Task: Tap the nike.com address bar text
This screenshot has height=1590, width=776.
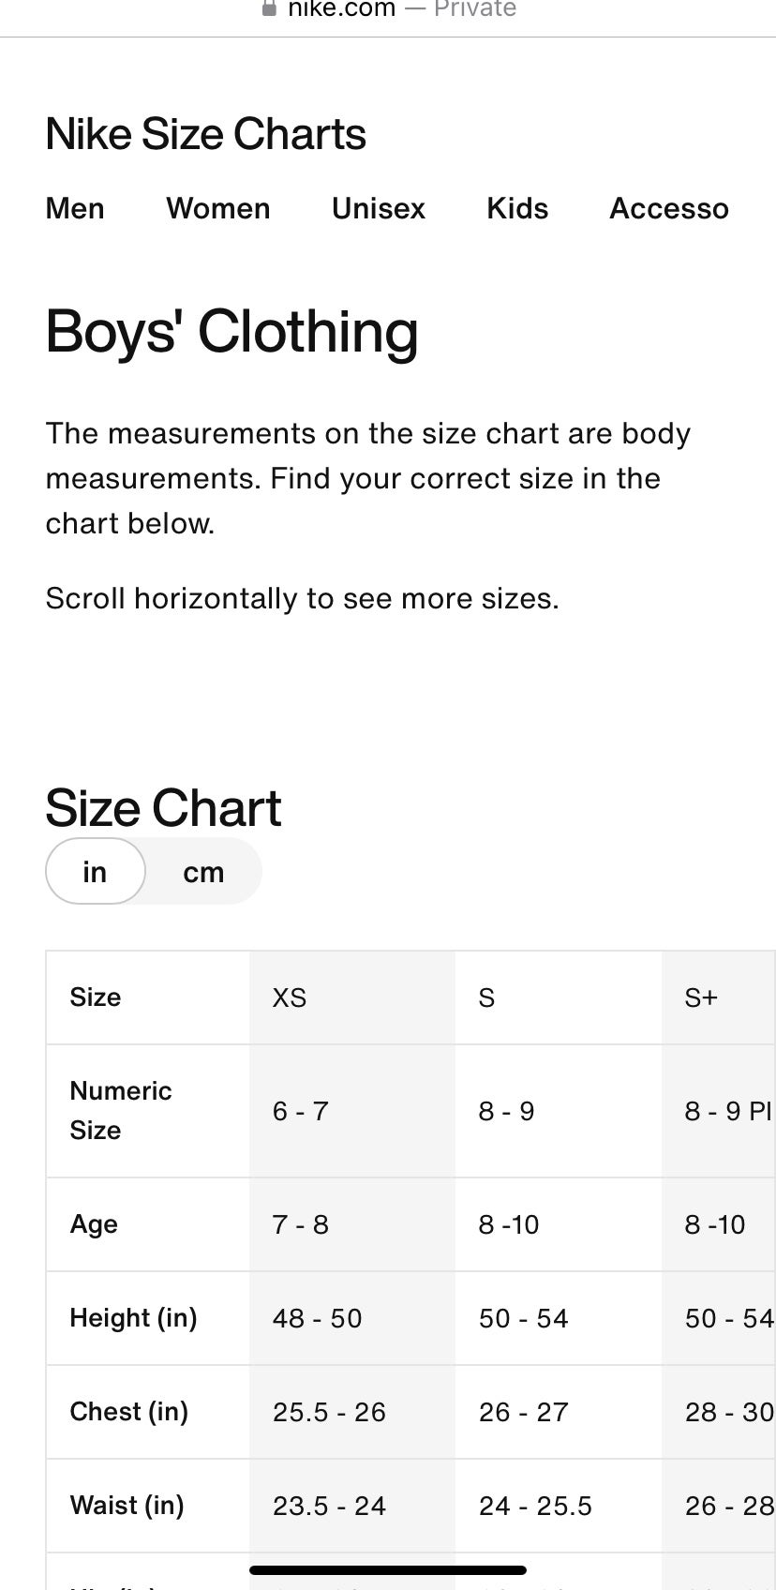Action: tap(341, 9)
